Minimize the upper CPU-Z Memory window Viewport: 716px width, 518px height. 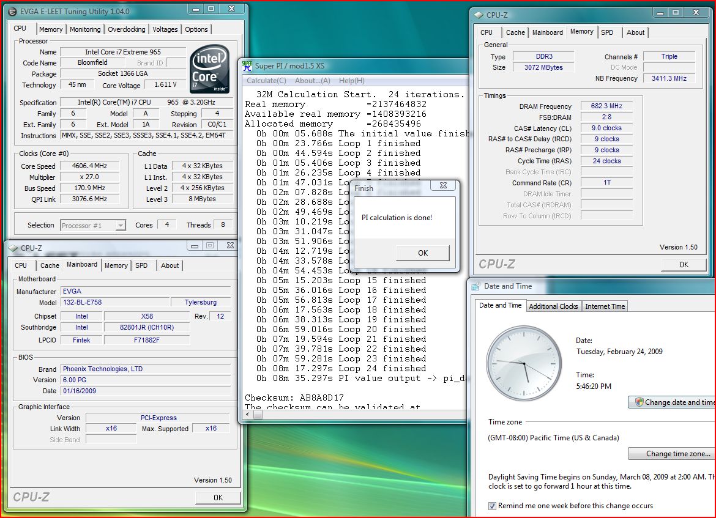coord(660,13)
